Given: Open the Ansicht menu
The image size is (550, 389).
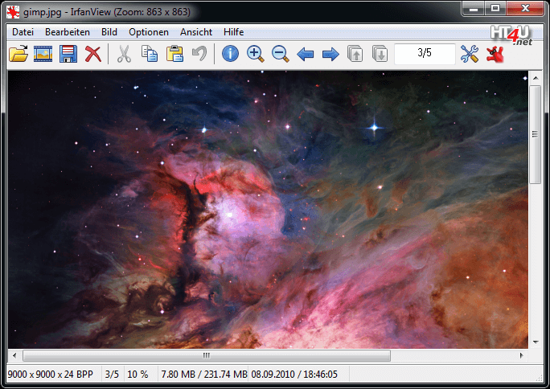Looking at the screenshot, I should coord(196,32).
